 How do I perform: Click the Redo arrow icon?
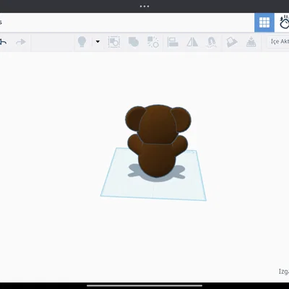tap(21, 42)
